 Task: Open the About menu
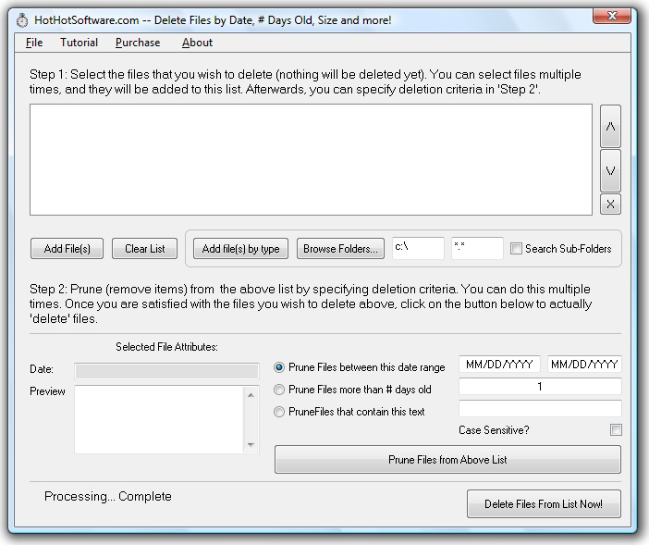click(x=197, y=43)
